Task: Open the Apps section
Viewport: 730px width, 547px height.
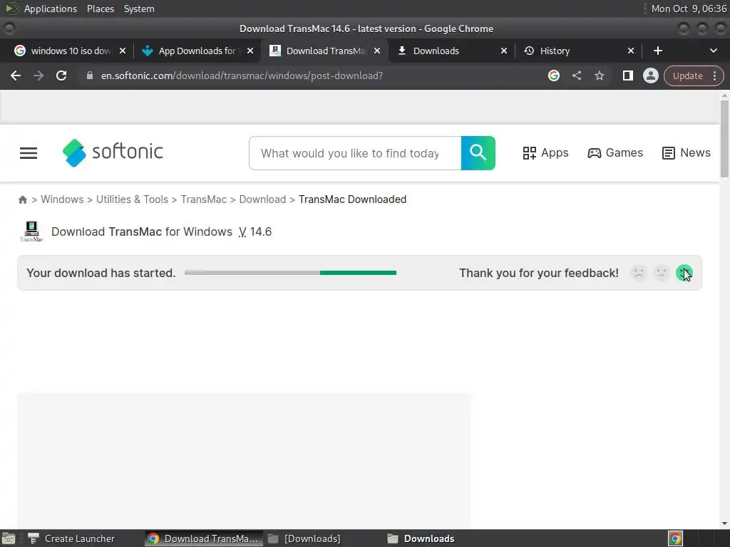Action: point(545,153)
